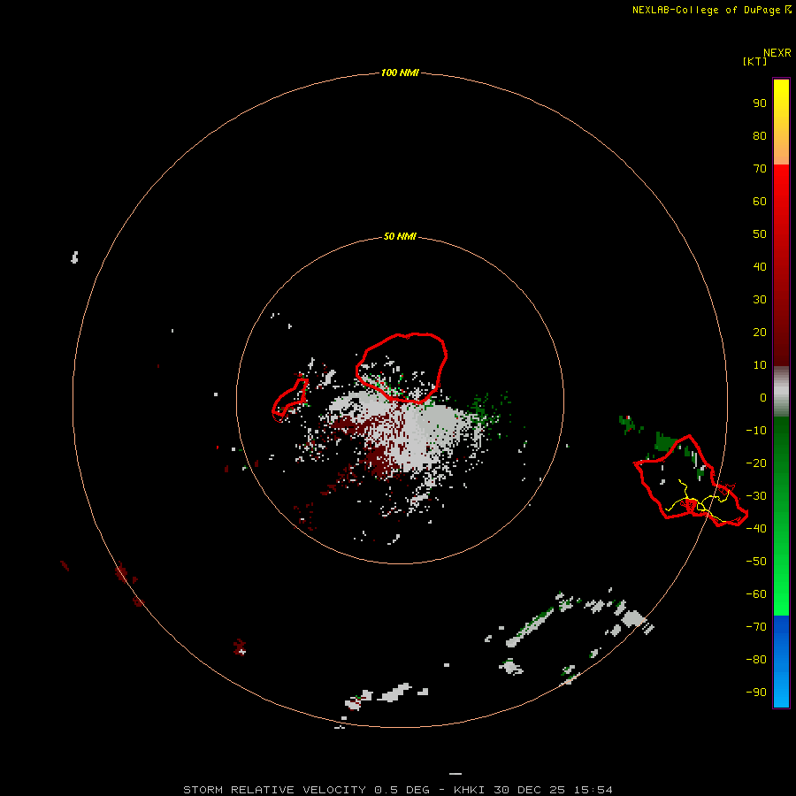Click the -40 value on the velocity scale
Screen dimensions: 796x796
(x=756, y=529)
